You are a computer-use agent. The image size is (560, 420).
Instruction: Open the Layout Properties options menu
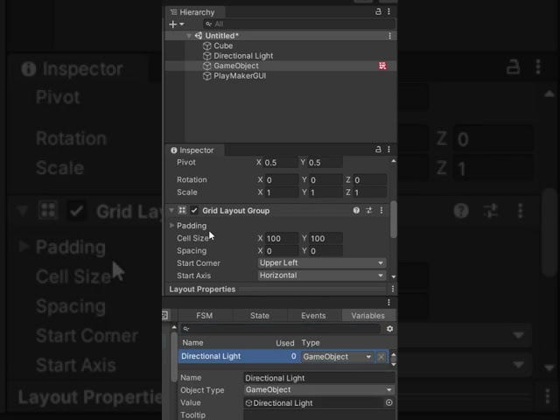click(393, 289)
